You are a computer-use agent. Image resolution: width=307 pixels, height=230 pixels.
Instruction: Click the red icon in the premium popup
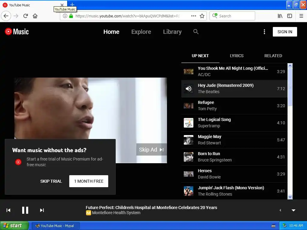click(x=18, y=162)
